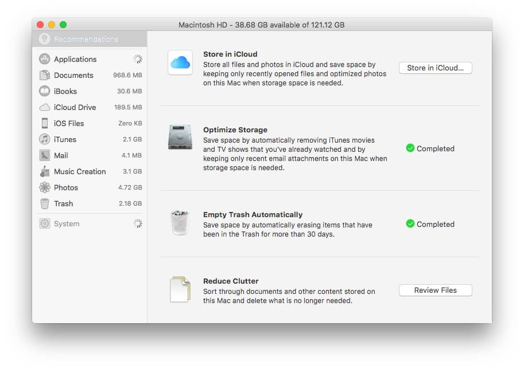Click the Macintosh HD window title
The image size is (524, 369).
[261, 25]
